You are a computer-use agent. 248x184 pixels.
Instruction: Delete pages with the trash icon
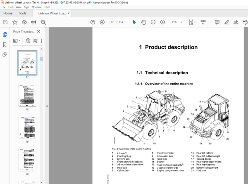(28, 41)
